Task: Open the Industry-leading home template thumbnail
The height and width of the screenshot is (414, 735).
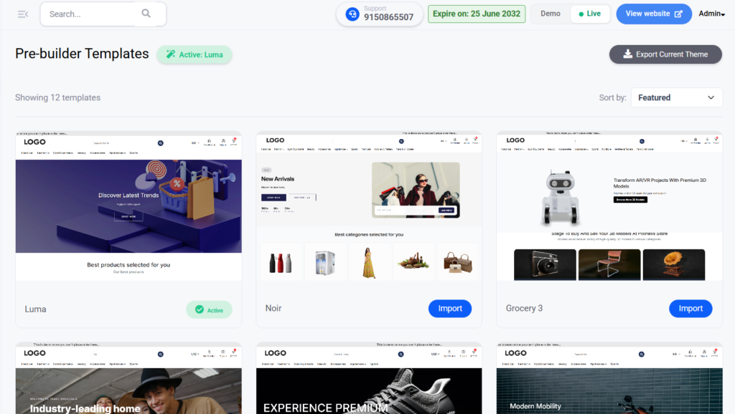Action: (128, 378)
